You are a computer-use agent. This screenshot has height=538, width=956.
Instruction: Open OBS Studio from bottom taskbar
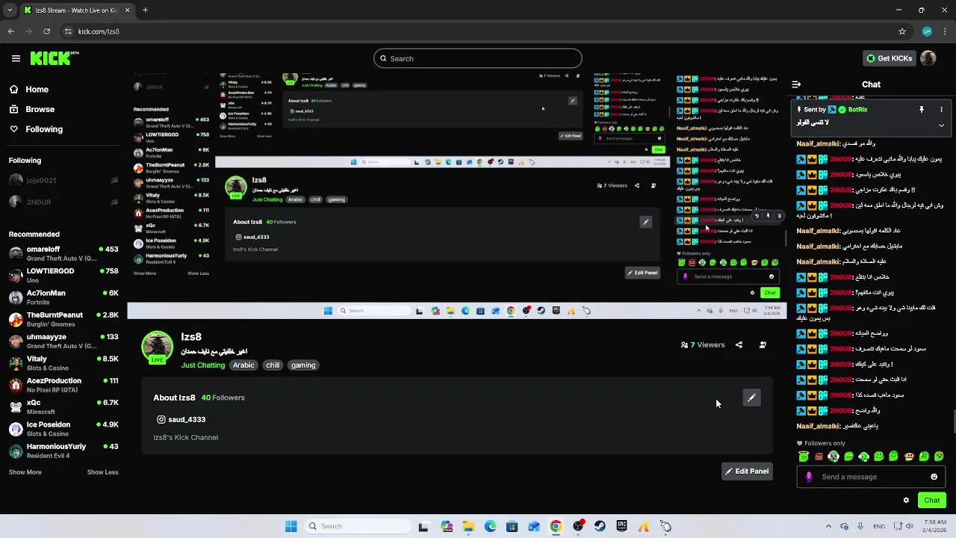click(578, 526)
